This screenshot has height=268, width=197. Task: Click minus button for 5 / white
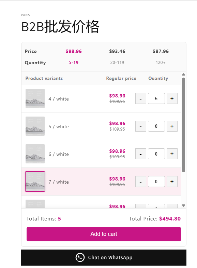140,126
